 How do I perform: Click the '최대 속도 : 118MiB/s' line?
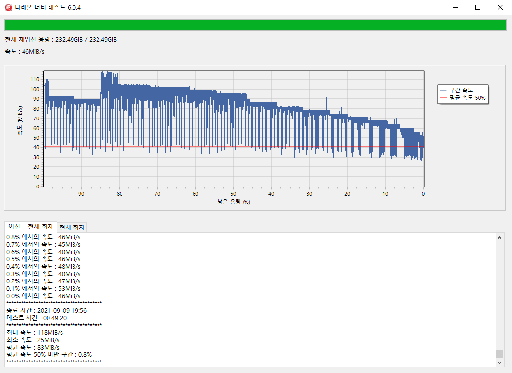[35, 332]
